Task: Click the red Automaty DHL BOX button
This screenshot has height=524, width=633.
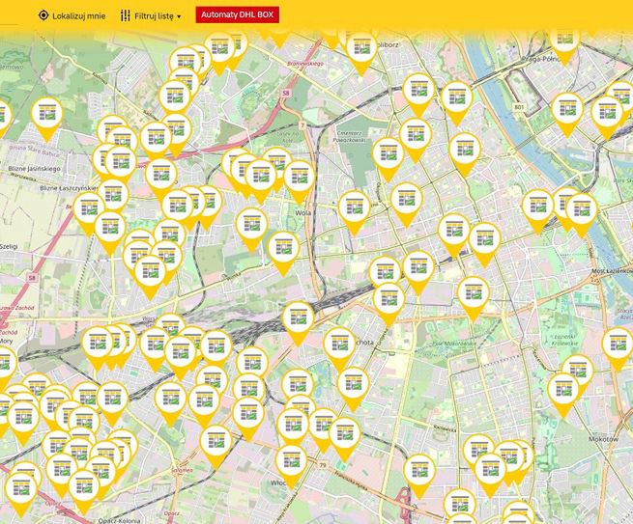Action: (238, 14)
